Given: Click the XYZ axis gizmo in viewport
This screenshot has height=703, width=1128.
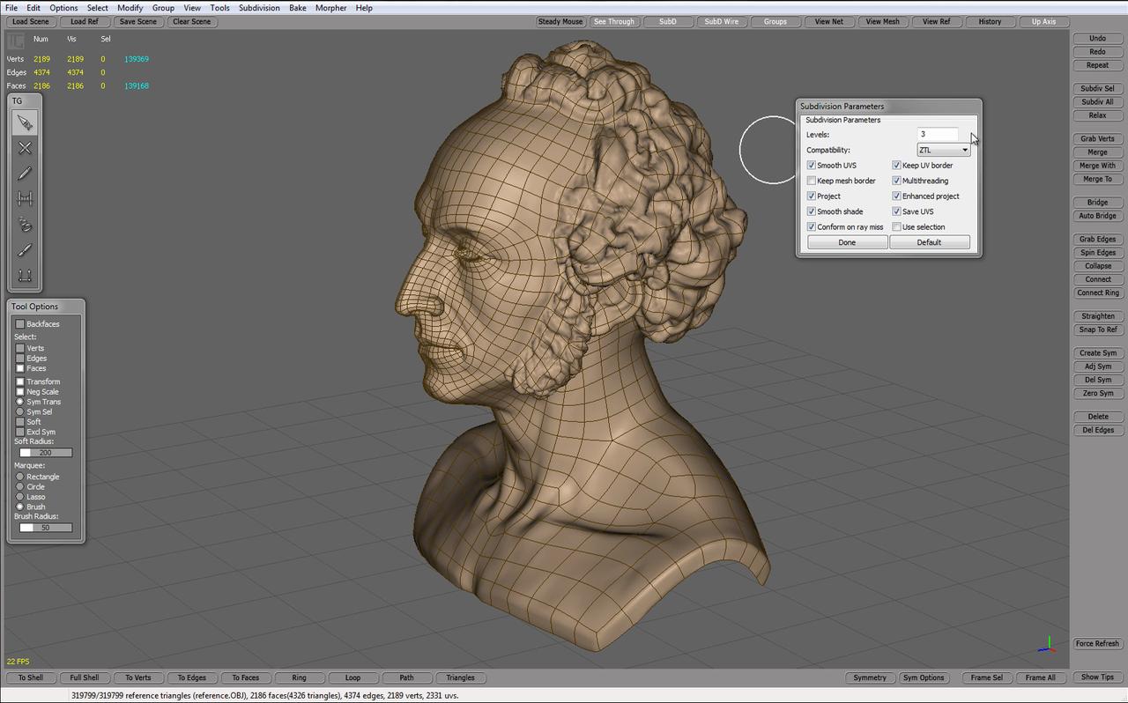Looking at the screenshot, I should click(x=1047, y=646).
